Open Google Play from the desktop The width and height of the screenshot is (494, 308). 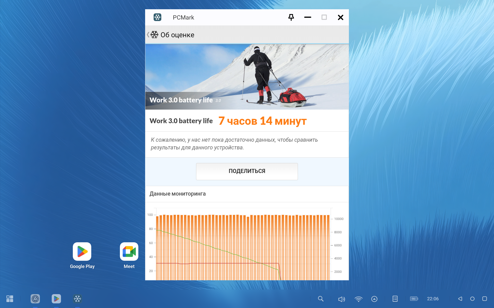pos(82,252)
